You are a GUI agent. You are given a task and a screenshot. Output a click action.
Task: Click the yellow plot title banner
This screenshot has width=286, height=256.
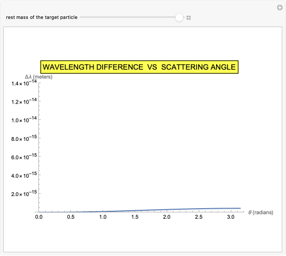pyautogui.click(x=139, y=67)
